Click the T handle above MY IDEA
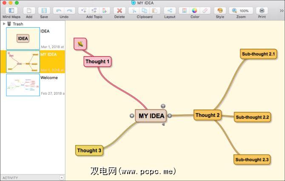The height and width of the screenshot is (181, 285). point(163,106)
